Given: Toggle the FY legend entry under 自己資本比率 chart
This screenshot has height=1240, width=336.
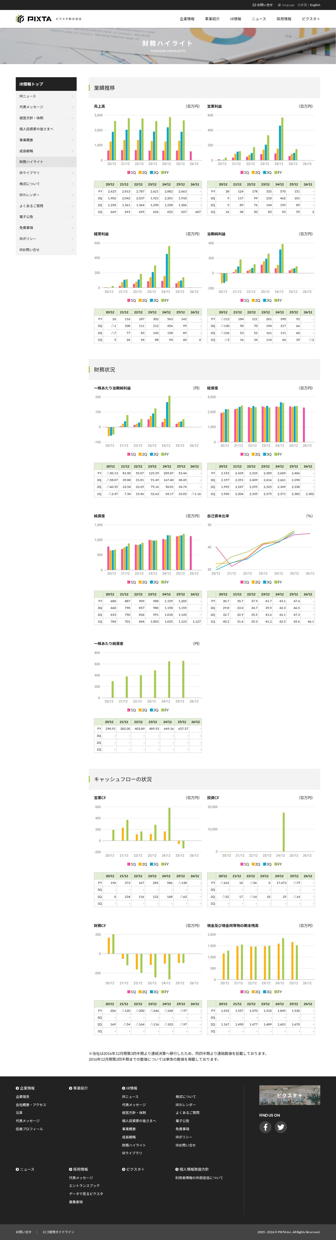Looking at the screenshot, I should pyautogui.click(x=278, y=582).
